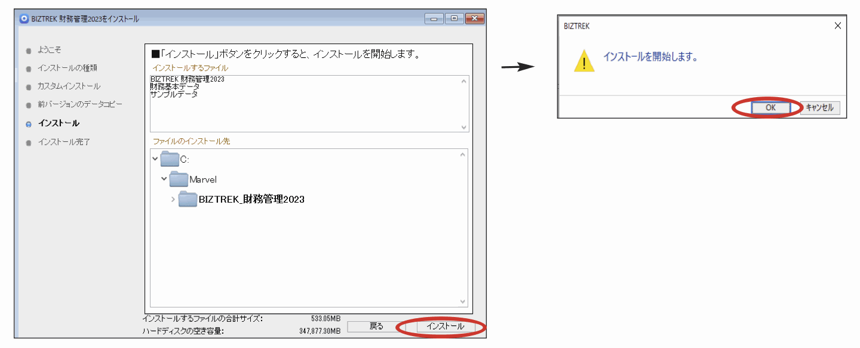
Task: Click the yellow warning triangle icon
Action: (x=583, y=61)
